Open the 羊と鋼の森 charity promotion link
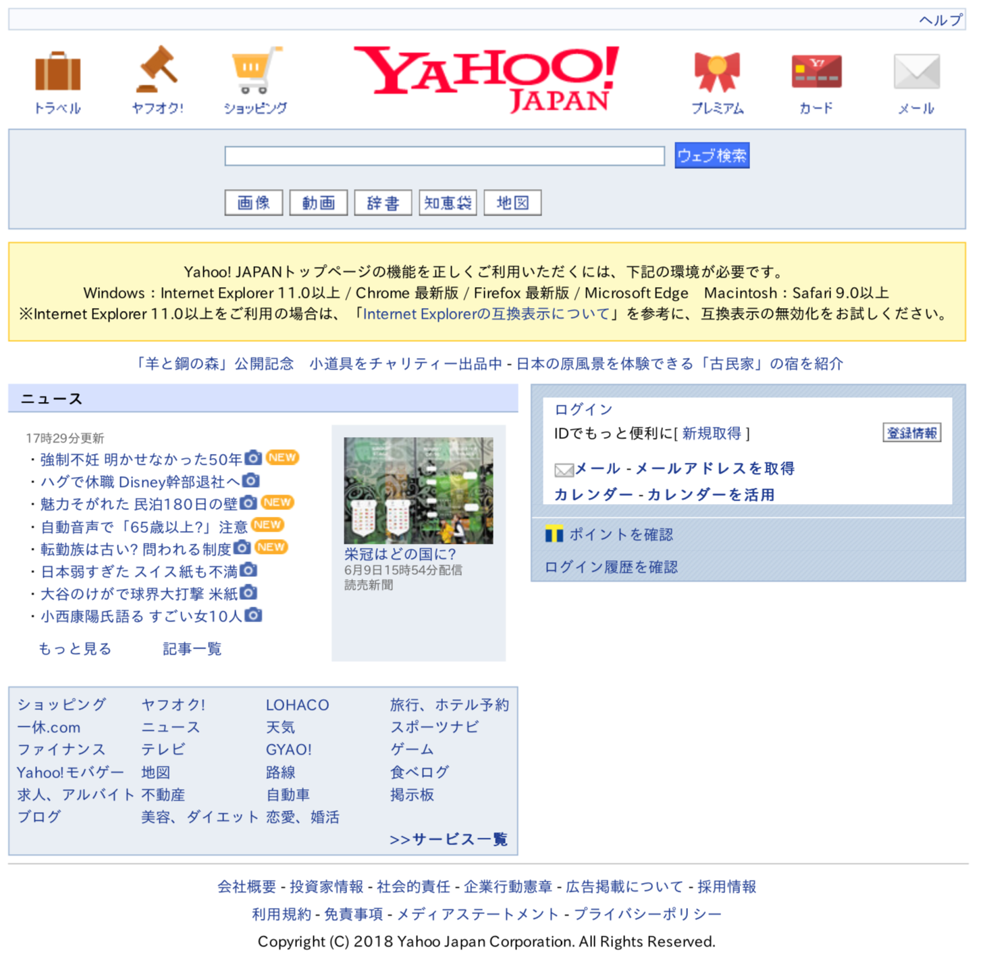Viewport: 983px width, 958px height. [317, 363]
